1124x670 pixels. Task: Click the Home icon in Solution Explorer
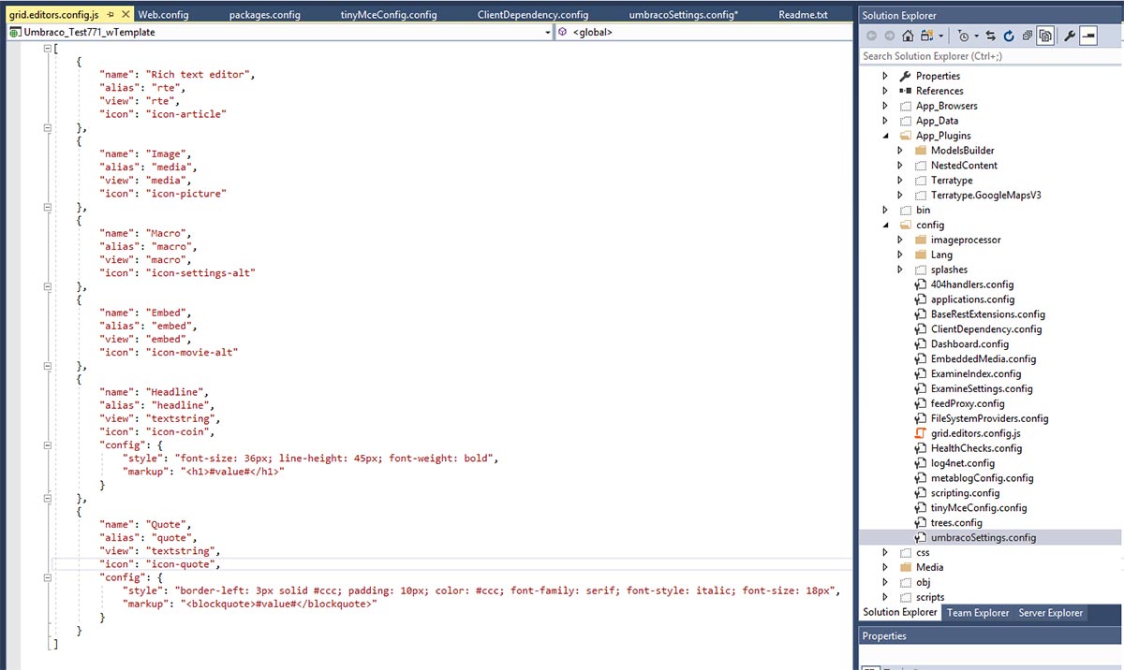(908, 36)
